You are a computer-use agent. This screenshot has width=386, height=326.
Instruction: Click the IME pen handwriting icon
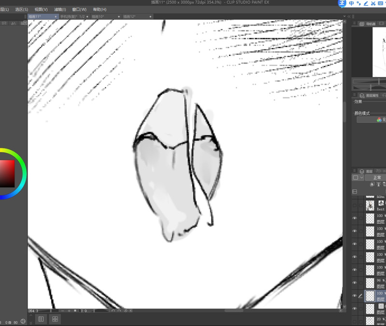tap(366, 3)
